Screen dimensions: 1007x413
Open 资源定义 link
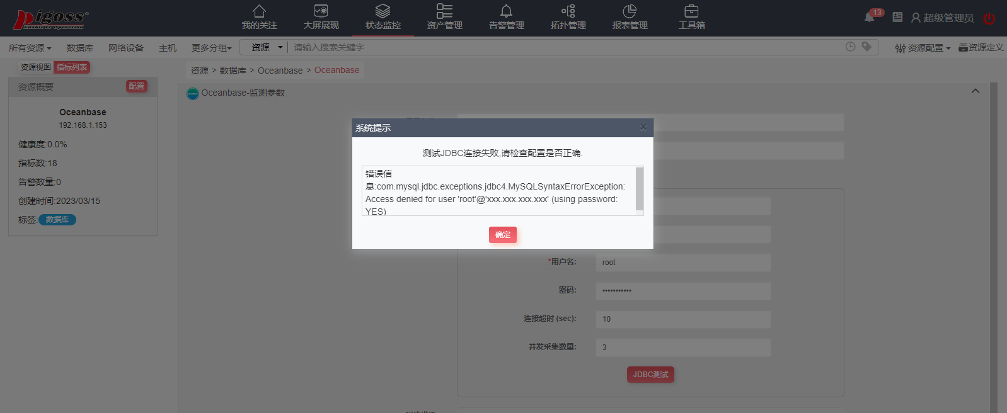pyautogui.click(x=981, y=48)
